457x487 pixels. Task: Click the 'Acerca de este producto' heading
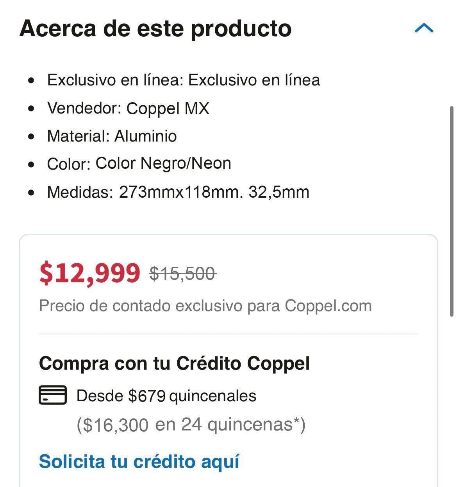click(155, 28)
